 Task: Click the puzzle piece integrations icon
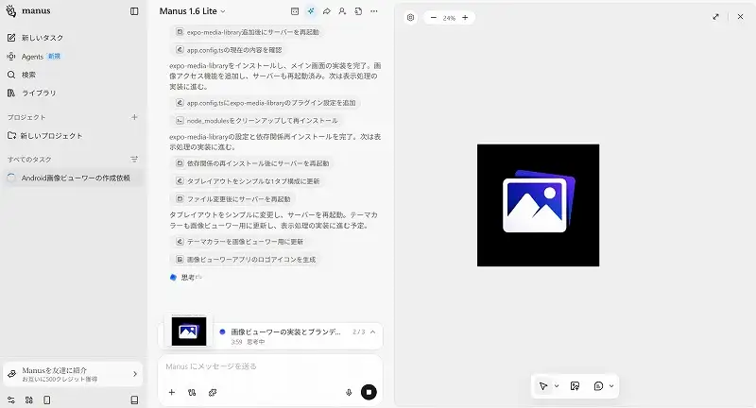pyautogui.click(x=213, y=392)
